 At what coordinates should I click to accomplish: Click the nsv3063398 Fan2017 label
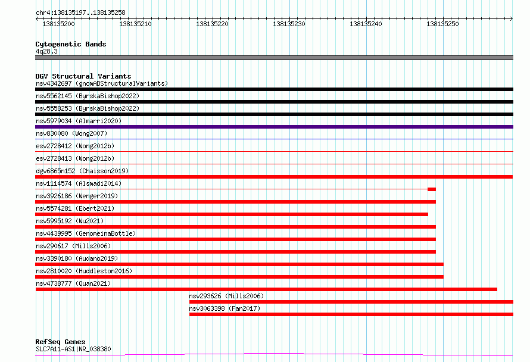[225, 308]
